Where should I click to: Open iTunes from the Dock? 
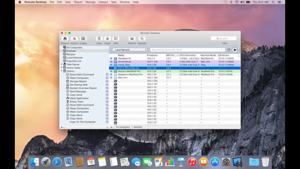[x=192, y=162]
